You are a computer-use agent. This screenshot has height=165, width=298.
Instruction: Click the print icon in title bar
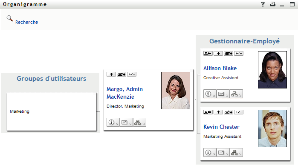click(x=272, y=4)
